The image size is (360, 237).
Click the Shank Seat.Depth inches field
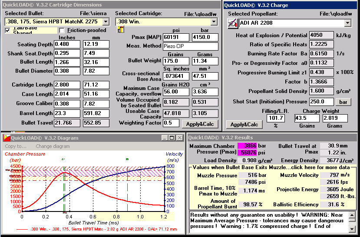67,53
